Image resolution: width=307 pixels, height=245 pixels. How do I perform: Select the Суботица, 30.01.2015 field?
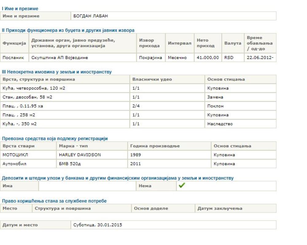point(98,225)
